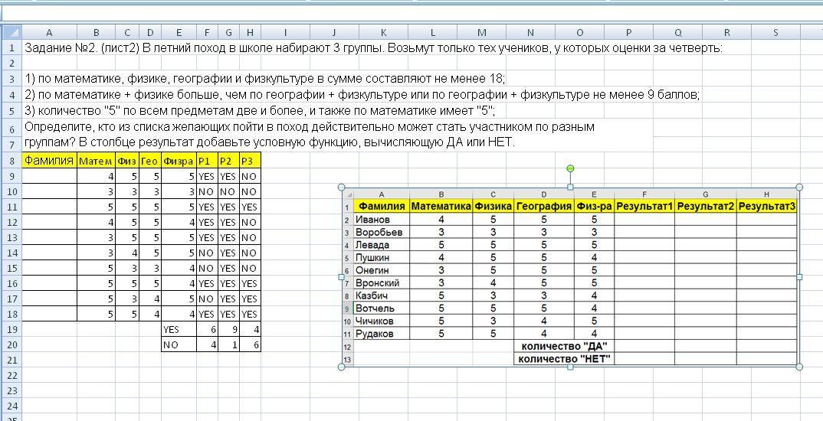This screenshot has width=823, height=421.
Task: Click the 'Результат2' header cell
Action: [x=706, y=206]
